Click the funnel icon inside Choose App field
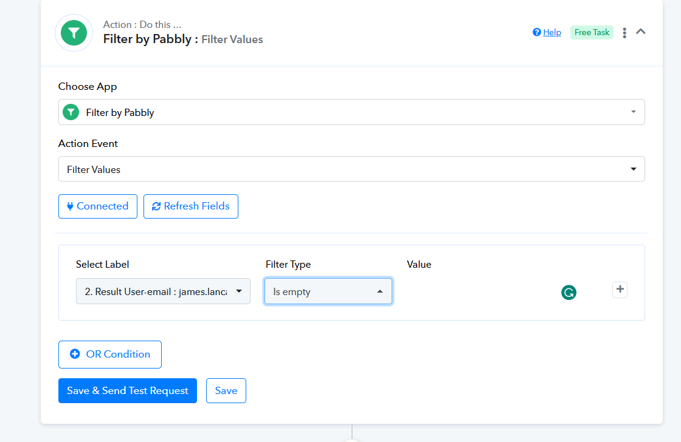 pos(71,112)
